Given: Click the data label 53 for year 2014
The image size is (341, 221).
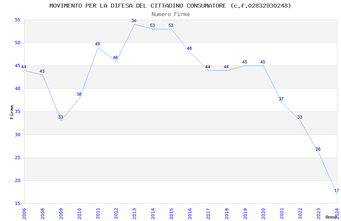Looking at the screenshot, I should [152, 25].
